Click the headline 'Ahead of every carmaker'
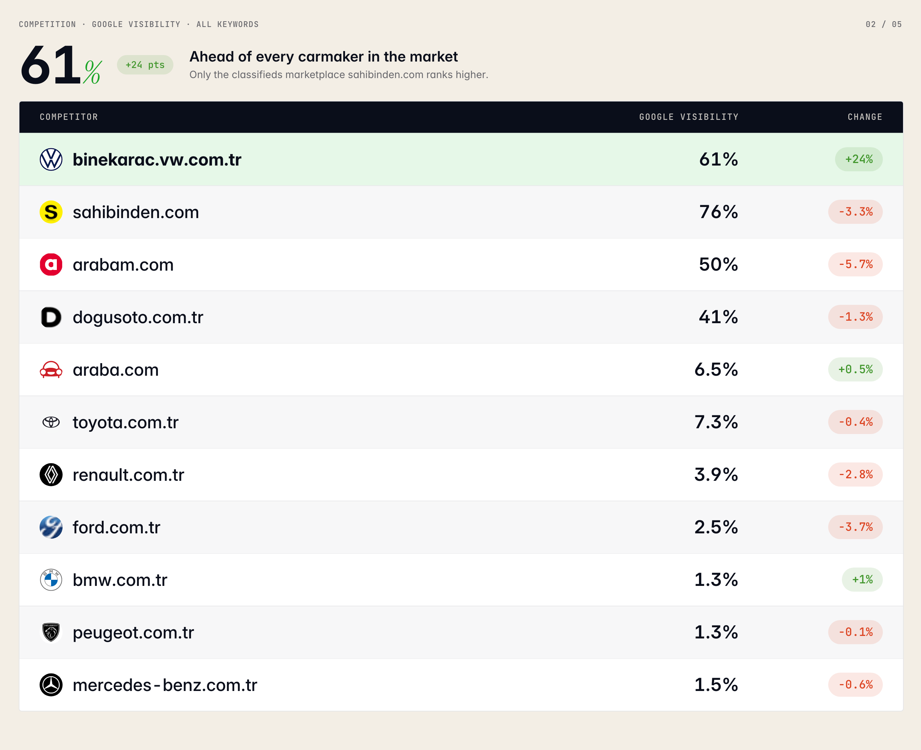This screenshot has width=921, height=750. click(323, 57)
